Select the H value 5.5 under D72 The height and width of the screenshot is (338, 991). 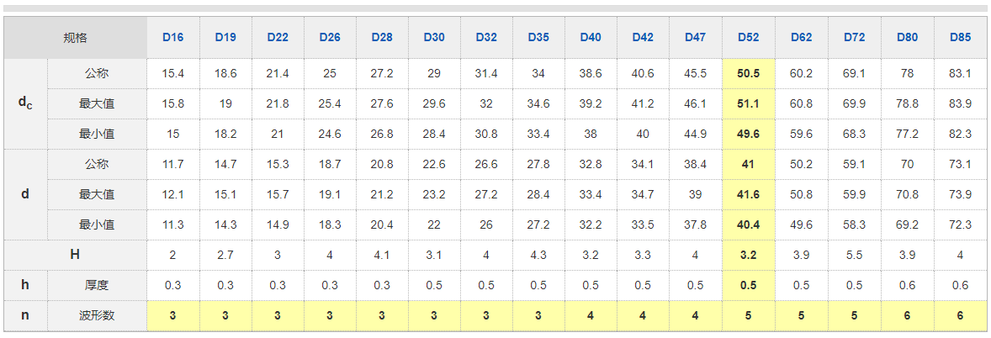coord(854,255)
